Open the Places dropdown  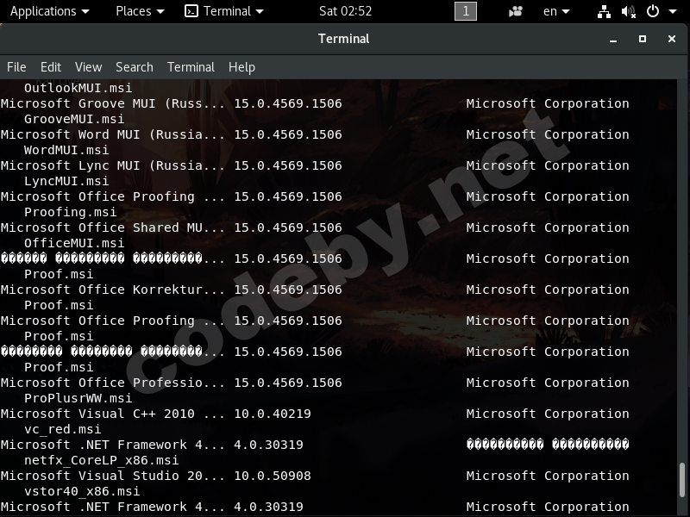140,11
